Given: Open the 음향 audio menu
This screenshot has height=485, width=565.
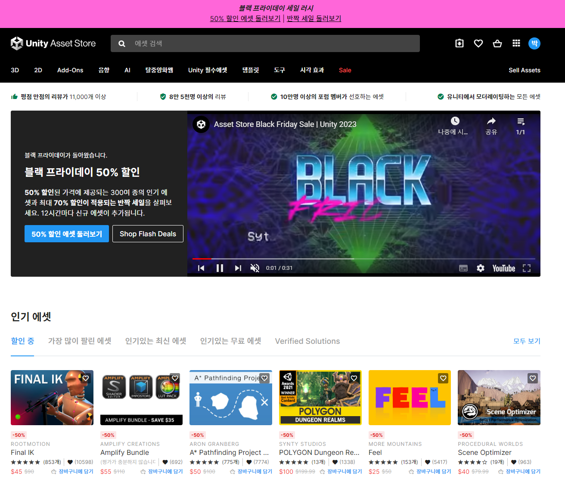Looking at the screenshot, I should [x=104, y=70].
